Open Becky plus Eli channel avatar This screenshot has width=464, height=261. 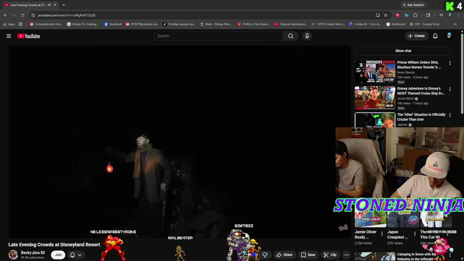(x=13, y=255)
